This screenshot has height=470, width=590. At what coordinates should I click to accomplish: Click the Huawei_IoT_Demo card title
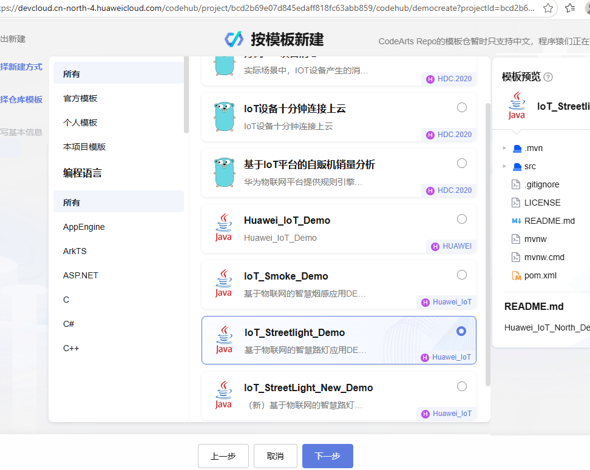[x=287, y=220]
